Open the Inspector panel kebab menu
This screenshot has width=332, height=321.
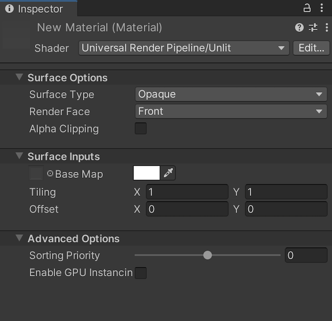click(322, 8)
